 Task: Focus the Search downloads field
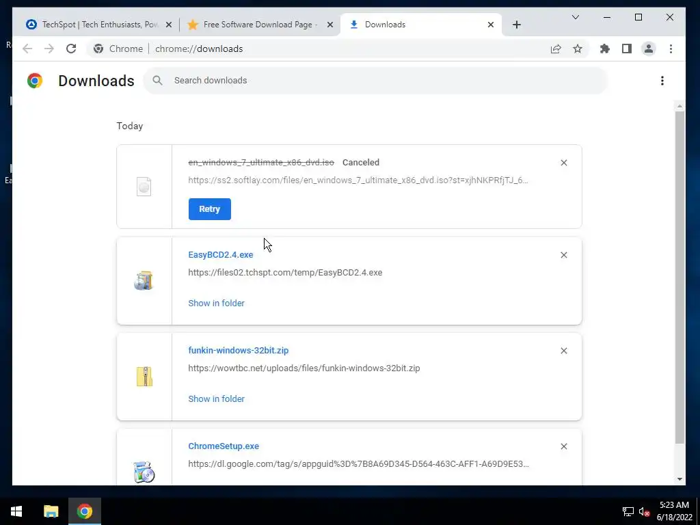[x=376, y=81]
